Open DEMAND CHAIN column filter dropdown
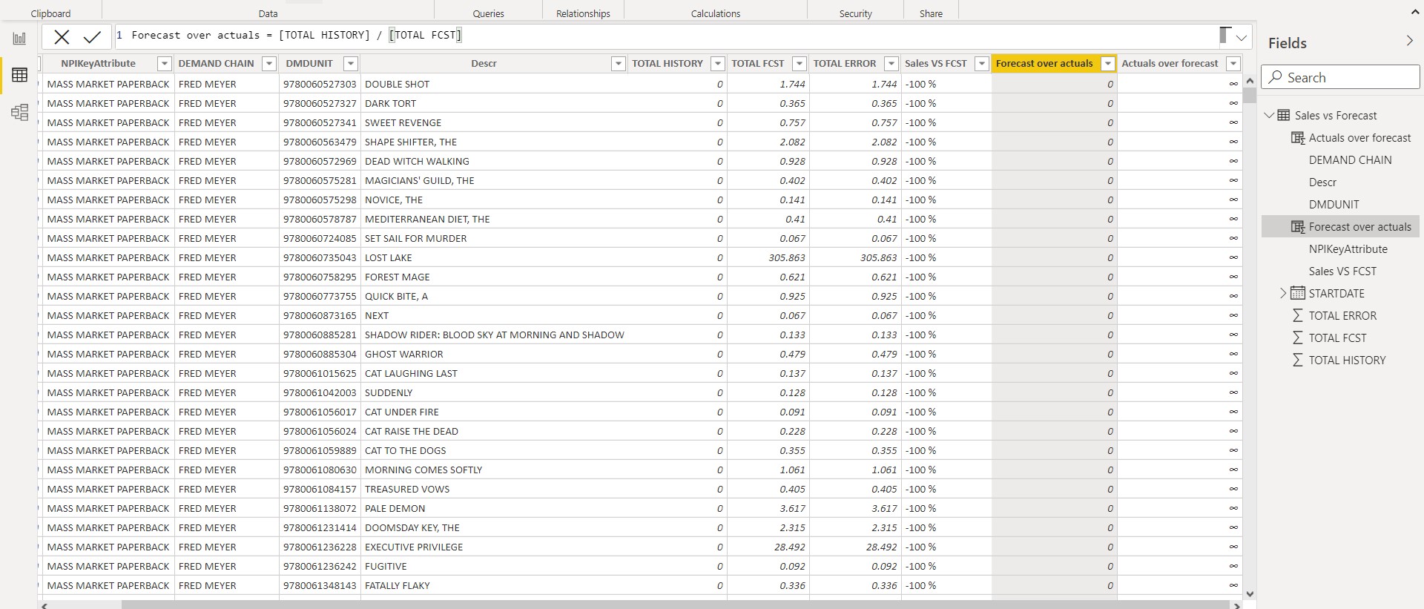 [269, 64]
